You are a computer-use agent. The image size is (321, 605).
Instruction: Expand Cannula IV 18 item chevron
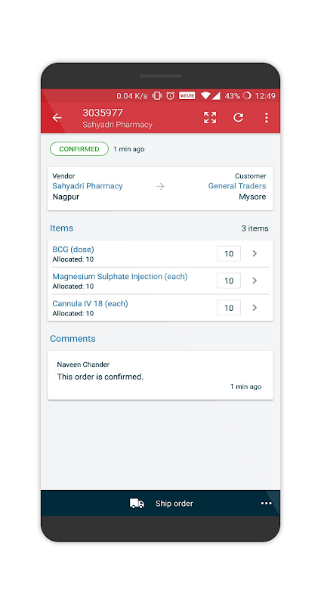coord(255,308)
